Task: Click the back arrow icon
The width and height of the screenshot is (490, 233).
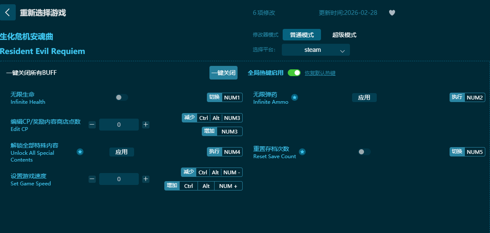Action: click(7, 12)
